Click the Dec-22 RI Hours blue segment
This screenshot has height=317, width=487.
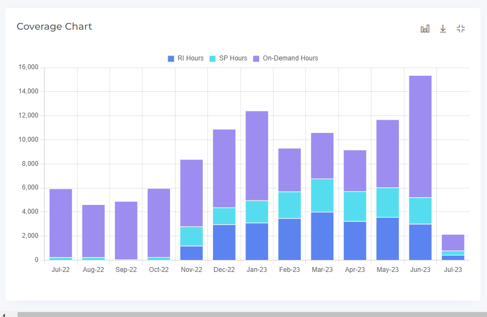click(x=224, y=242)
